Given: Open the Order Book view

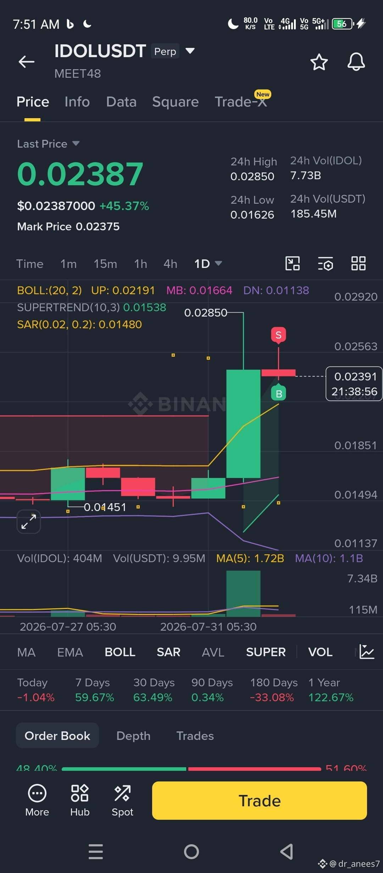Looking at the screenshot, I should pyautogui.click(x=57, y=736).
